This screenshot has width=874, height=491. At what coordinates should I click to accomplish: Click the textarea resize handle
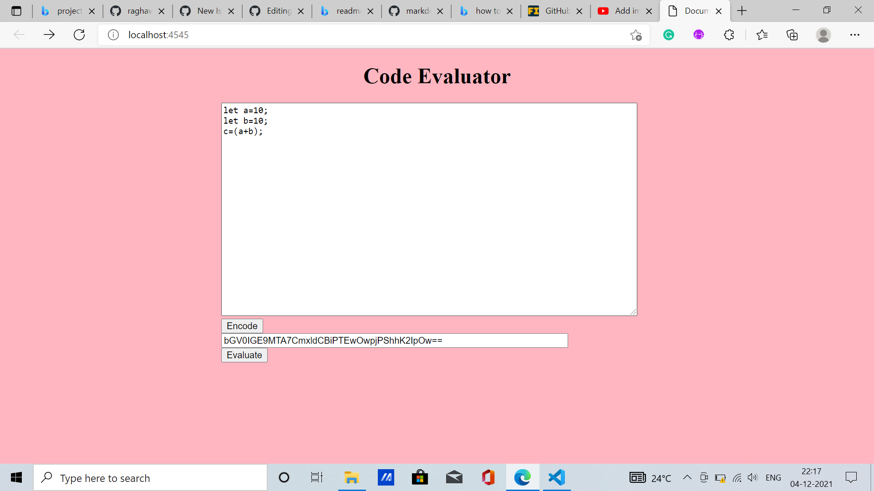tap(633, 312)
